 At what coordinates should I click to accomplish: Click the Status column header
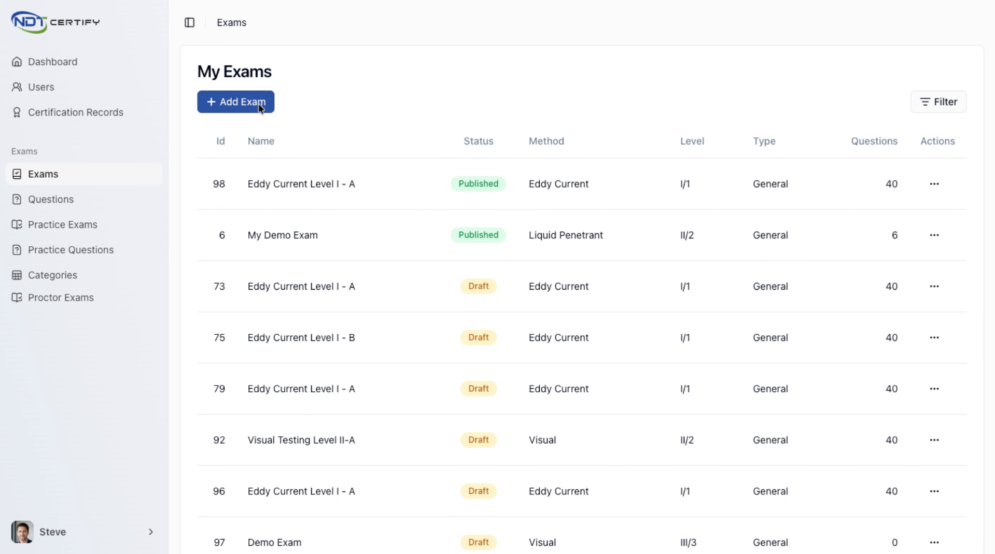tap(478, 141)
